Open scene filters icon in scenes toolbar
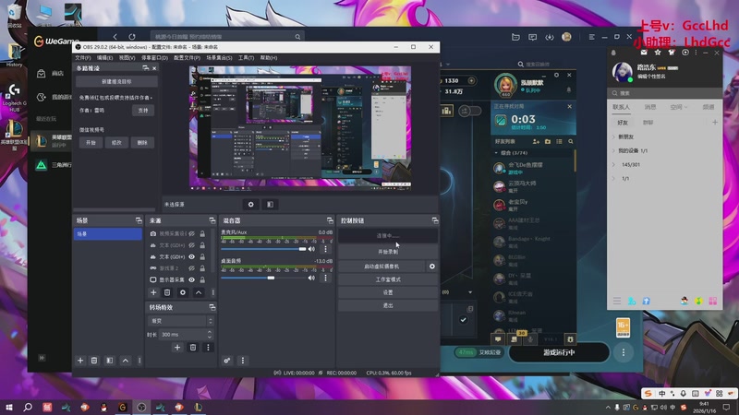739x415 pixels. [110, 361]
